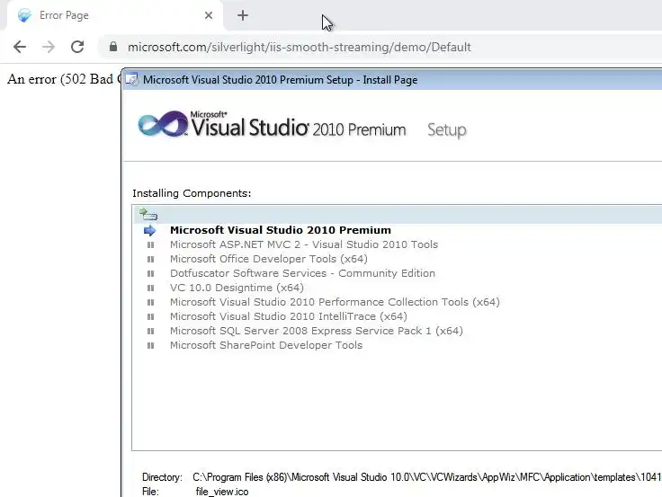The width and height of the screenshot is (662, 497).
Task: Reload the Error Page tab
Action: (x=77, y=47)
